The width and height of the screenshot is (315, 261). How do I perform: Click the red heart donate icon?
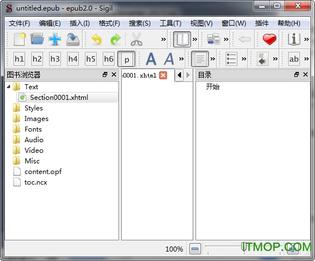pos(269,39)
